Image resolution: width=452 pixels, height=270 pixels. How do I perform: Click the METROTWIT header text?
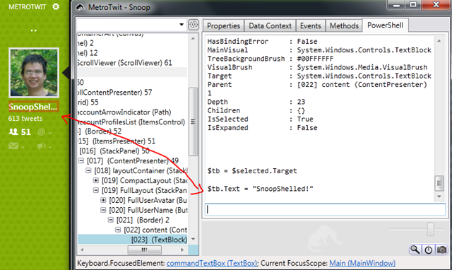tap(28, 6)
